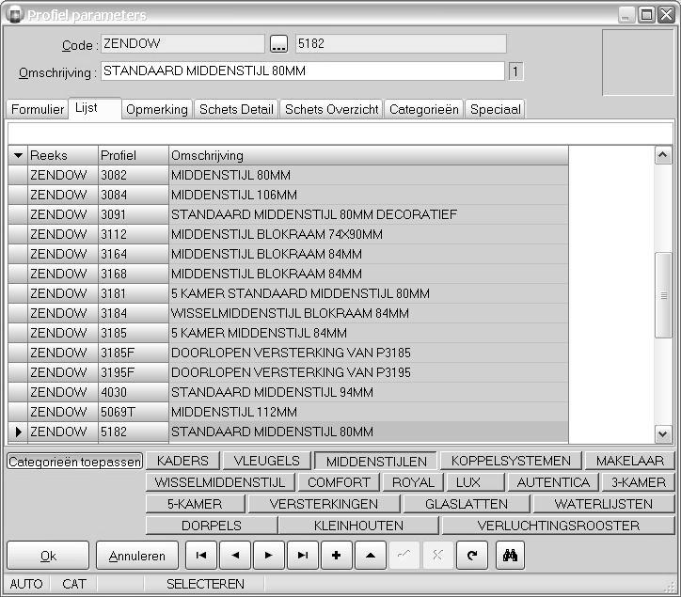Toggle the DORPELS category filter
Viewport: 681px width, 597px height.
pos(212,526)
